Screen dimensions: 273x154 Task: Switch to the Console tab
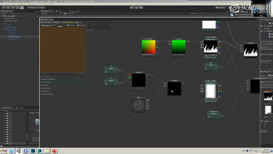click(20, 108)
